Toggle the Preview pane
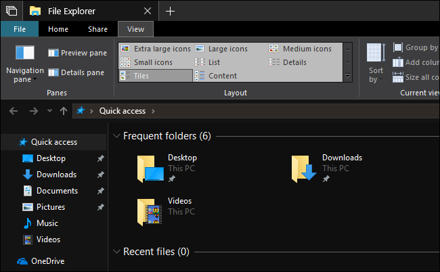This screenshot has height=272, width=440. point(77,53)
